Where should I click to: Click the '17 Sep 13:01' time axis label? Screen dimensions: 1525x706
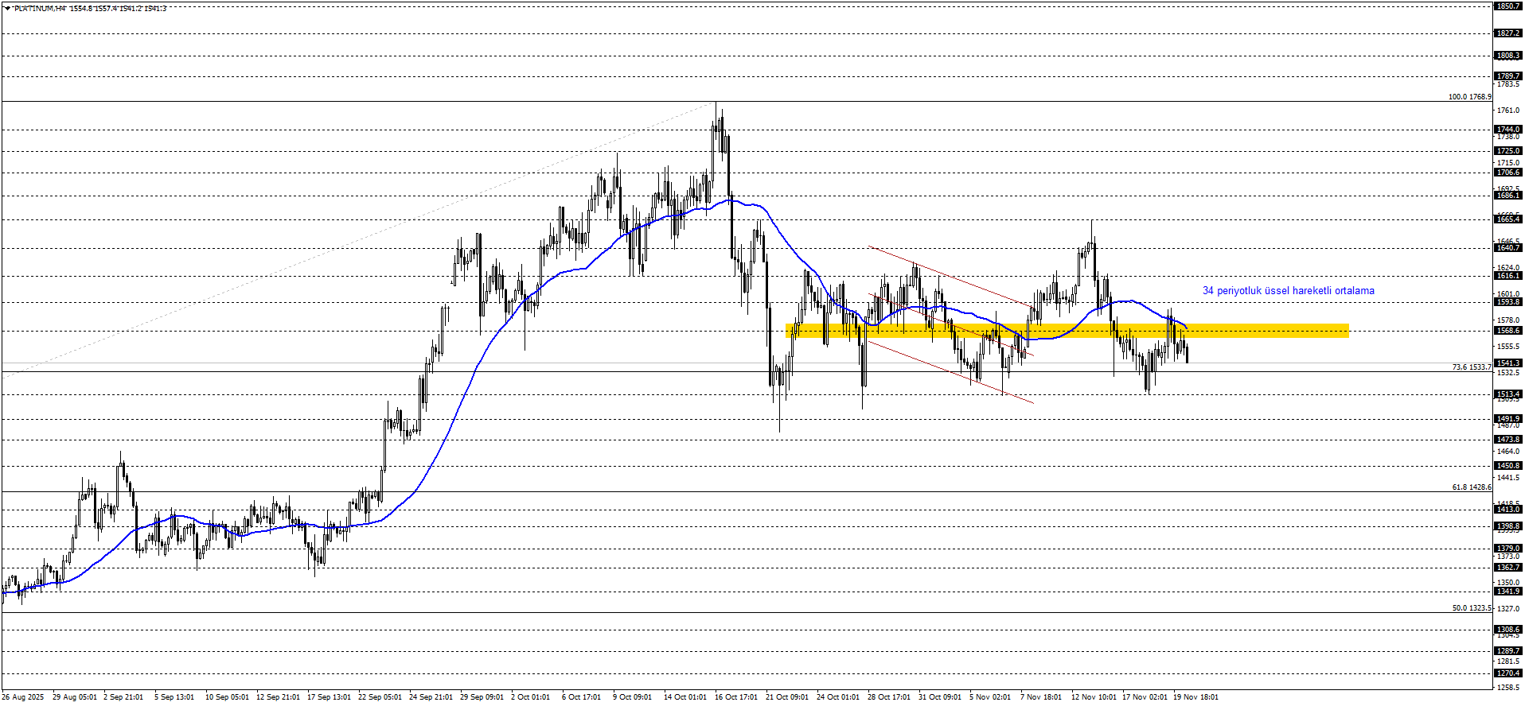coord(329,697)
